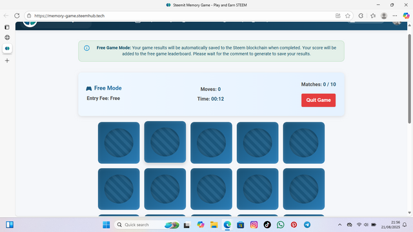Open the widgets panel icon in taskbar
Viewport: 413px width, 232px height.
coord(10,225)
